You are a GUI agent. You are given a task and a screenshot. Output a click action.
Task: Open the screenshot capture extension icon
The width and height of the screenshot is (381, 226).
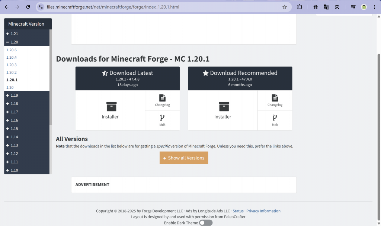(x=337, y=7)
